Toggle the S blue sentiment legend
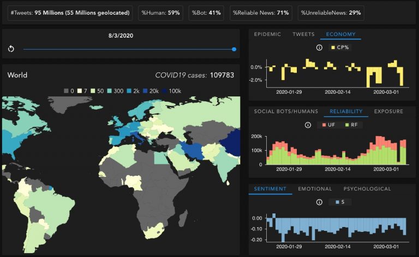The width and height of the screenshot is (419, 257). point(339,203)
